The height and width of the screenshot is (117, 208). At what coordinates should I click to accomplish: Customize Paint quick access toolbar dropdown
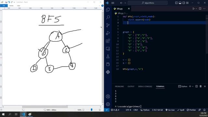(14, 2)
